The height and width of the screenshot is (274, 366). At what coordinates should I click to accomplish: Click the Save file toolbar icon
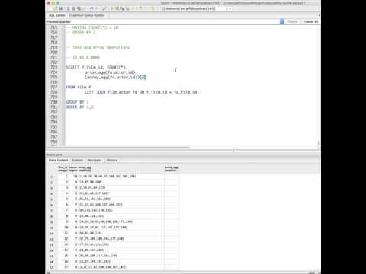point(61,8)
